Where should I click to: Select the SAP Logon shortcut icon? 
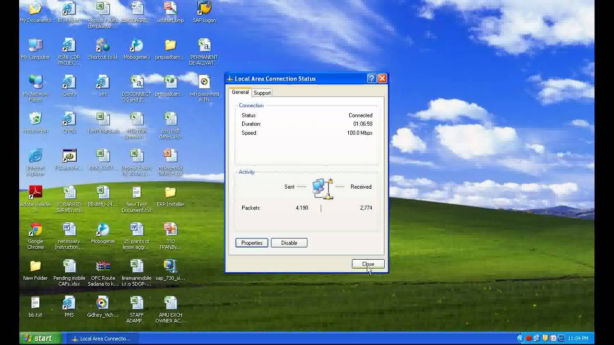click(x=204, y=12)
